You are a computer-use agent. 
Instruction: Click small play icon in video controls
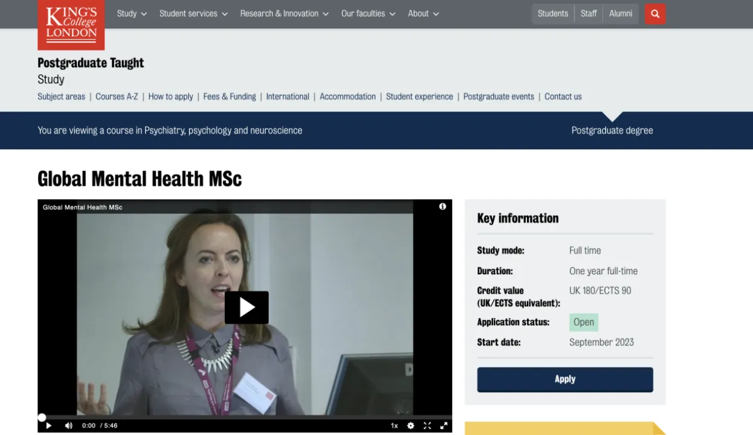click(49, 425)
